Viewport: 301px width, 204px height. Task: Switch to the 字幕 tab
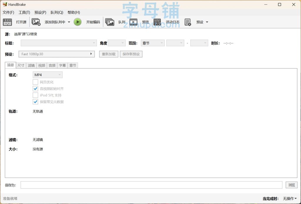tap(62, 65)
